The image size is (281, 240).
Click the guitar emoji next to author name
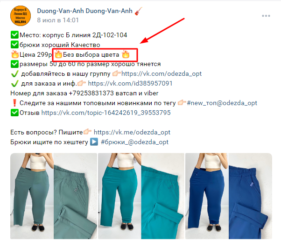point(138,11)
